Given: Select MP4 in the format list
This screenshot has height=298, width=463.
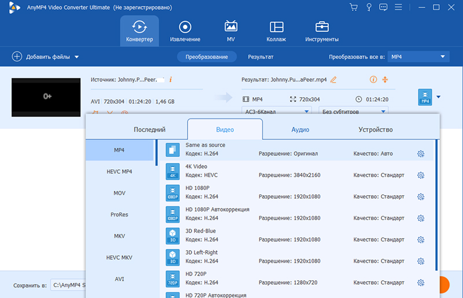Looking at the screenshot, I should 119,150.
